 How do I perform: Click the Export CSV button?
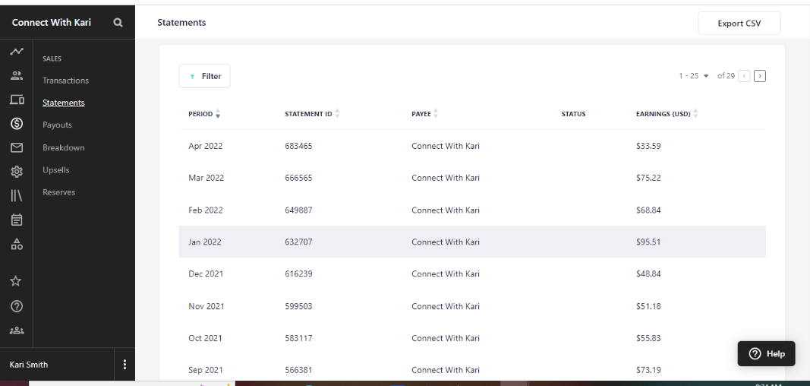[x=739, y=24]
